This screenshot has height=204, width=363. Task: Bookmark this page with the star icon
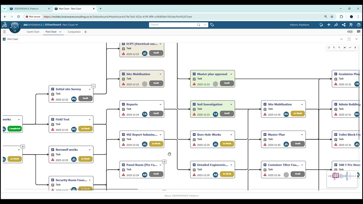click(332, 17)
